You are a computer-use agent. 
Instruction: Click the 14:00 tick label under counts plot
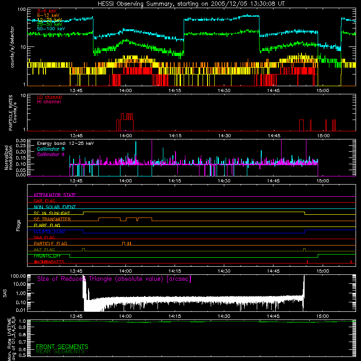(125, 91)
